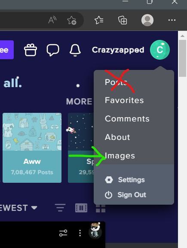
Task: Click the green C profile avatar
Action: [160, 50]
